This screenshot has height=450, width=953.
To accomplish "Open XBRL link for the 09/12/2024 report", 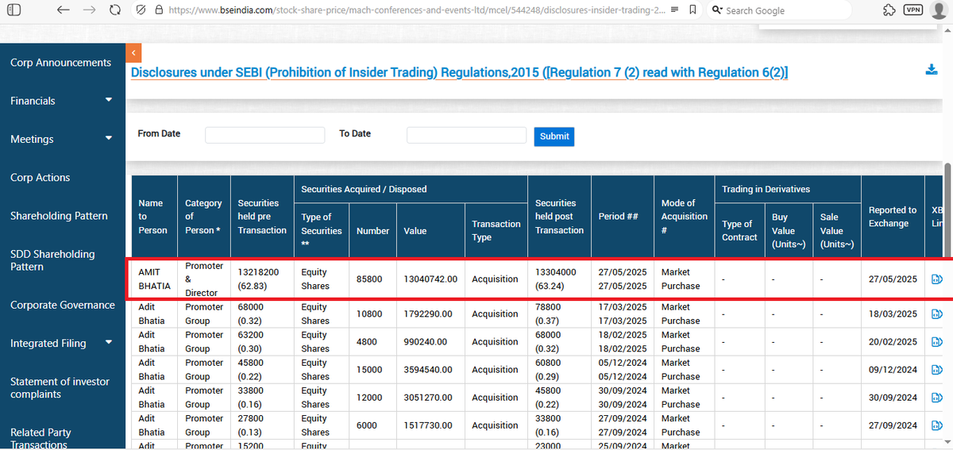I will 936,369.
